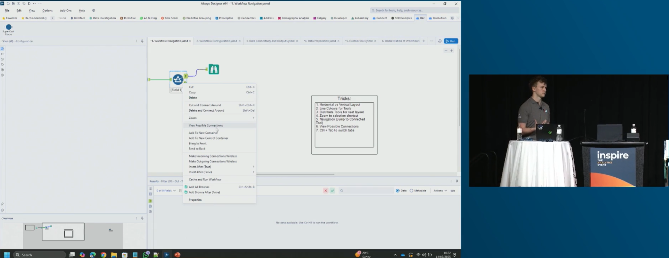Click the save workflow toolbar icon
Image resolution: width=669 pixels, height=258 pixels.
click(x=13, y=3)
